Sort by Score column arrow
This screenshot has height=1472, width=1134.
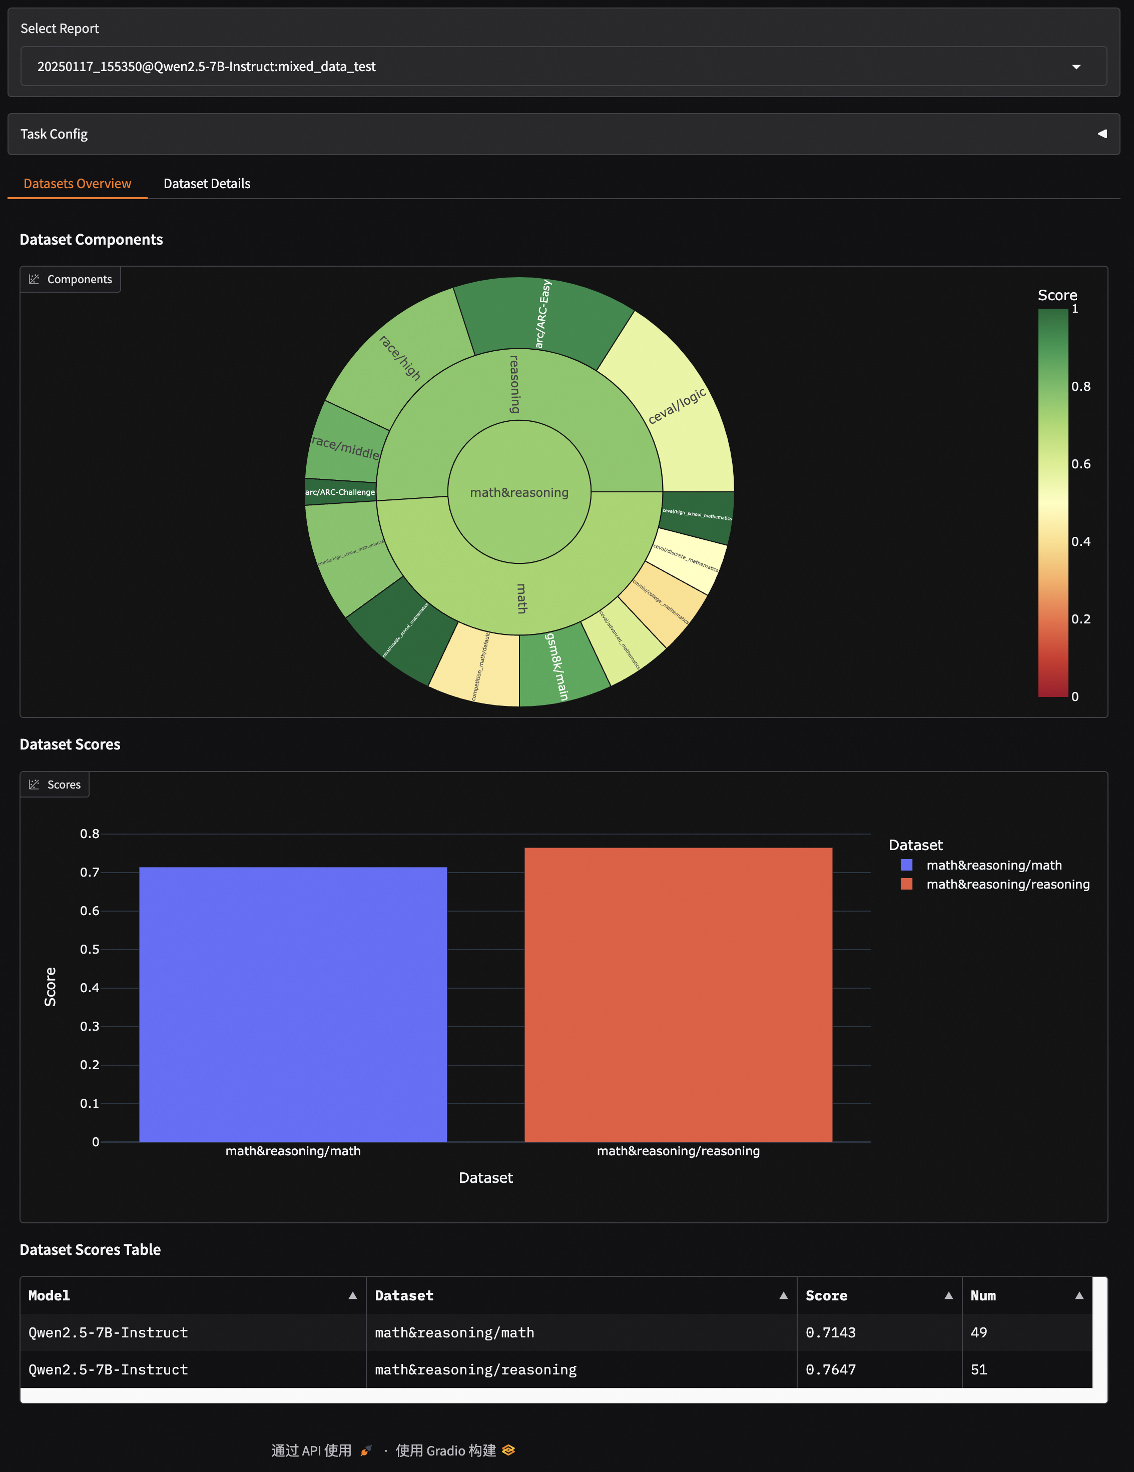coord(948,1295)
